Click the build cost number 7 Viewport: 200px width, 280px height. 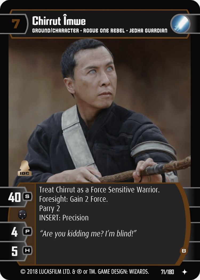16,24
